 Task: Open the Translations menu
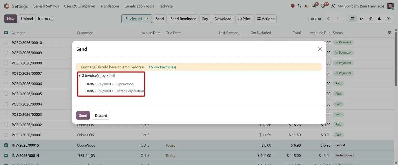coord(110,6)
